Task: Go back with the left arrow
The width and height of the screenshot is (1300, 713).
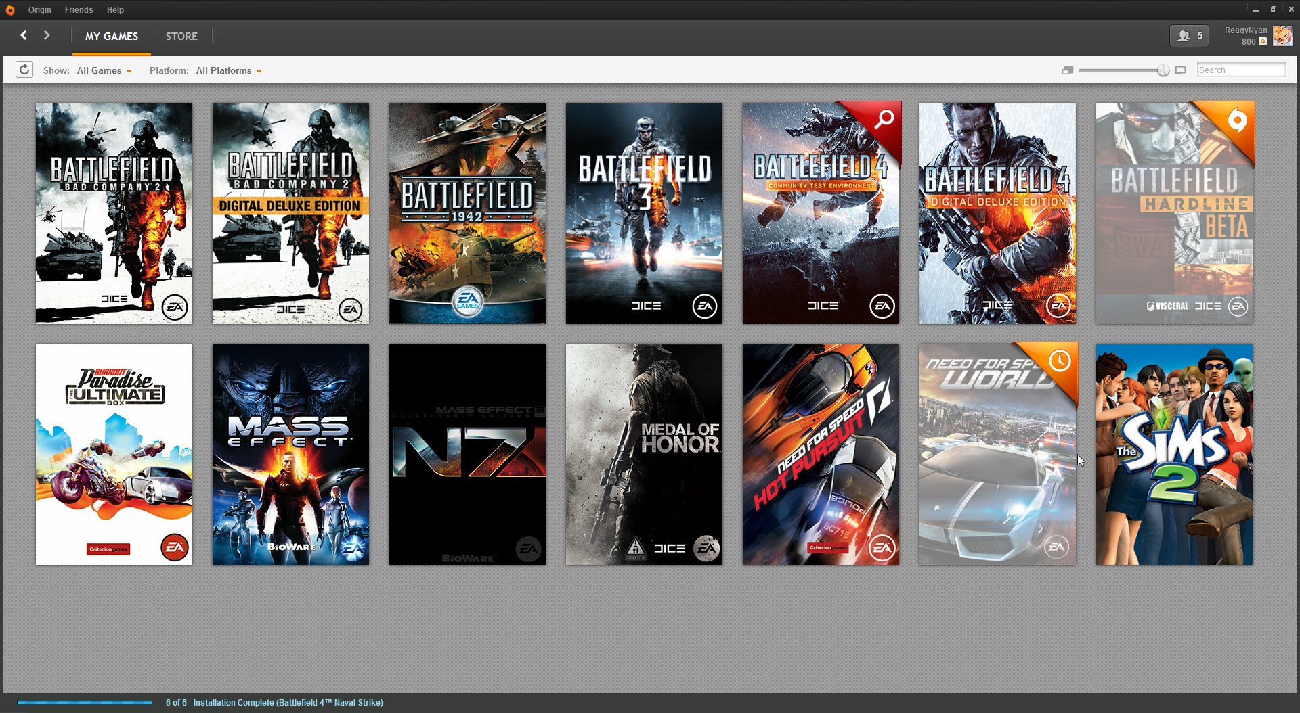Action: (24, 35)
